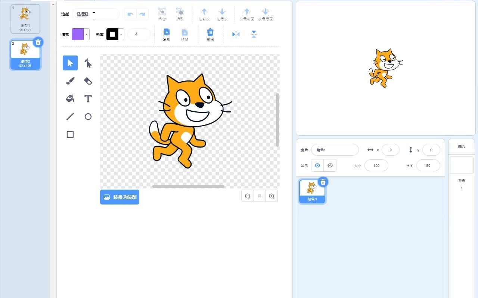Select the Rectangle tool

click(70, 134)
